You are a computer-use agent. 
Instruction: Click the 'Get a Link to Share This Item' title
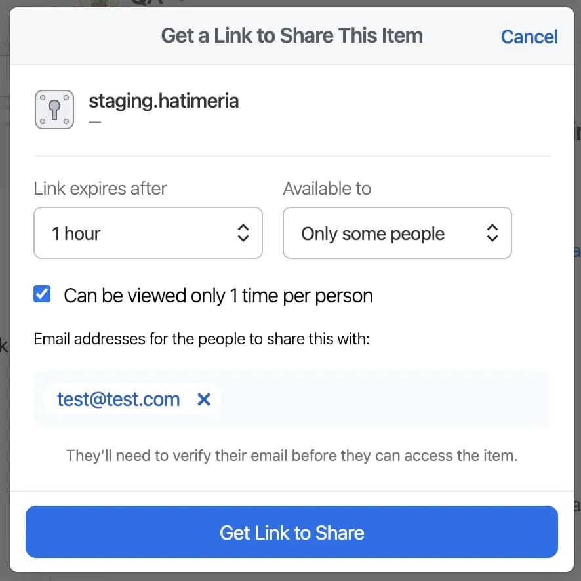click(292, 35)
